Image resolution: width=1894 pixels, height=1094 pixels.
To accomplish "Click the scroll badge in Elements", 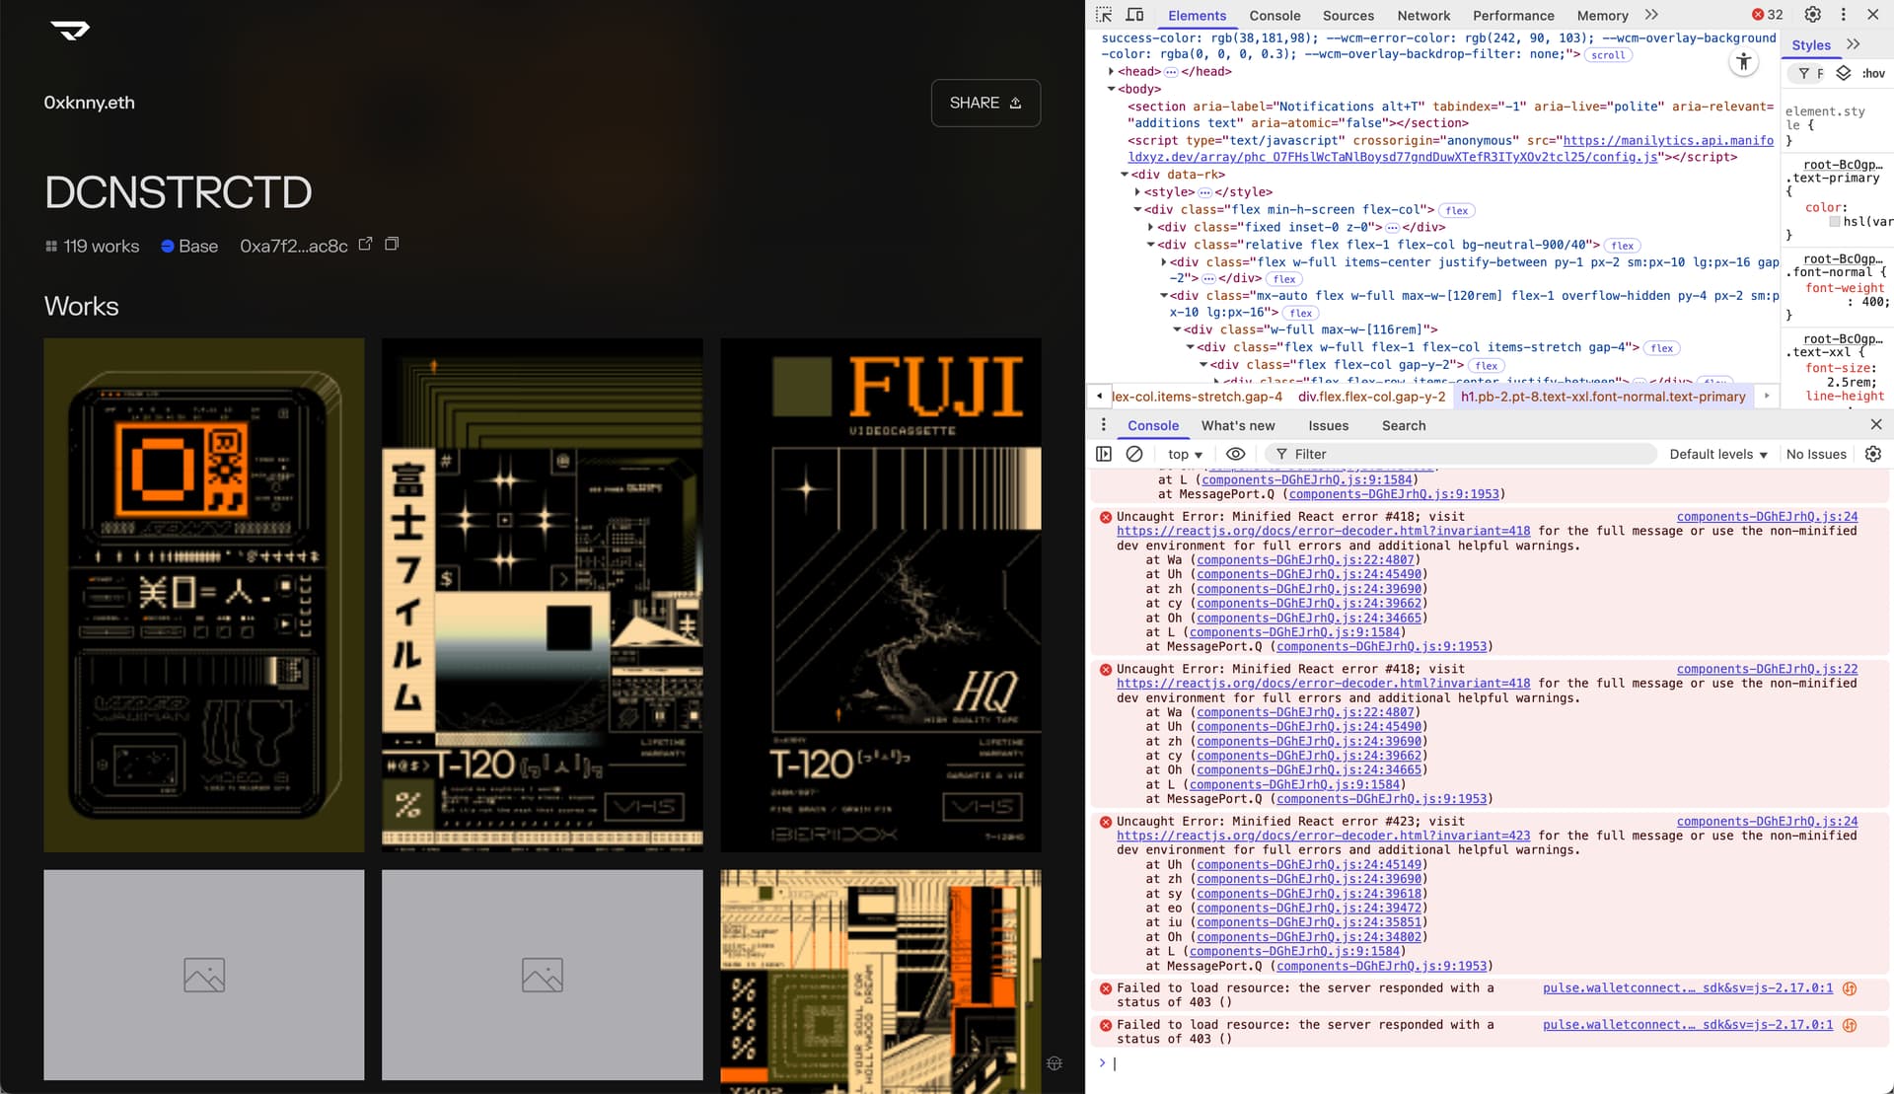I will [1608, 55].
